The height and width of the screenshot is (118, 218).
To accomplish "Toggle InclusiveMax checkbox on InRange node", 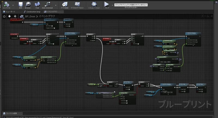I will [x=127, y=103].
